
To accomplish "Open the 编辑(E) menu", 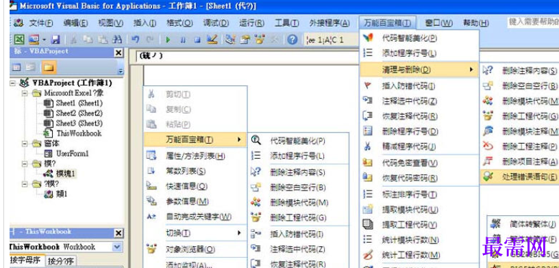I will click(x=75, y=23).
